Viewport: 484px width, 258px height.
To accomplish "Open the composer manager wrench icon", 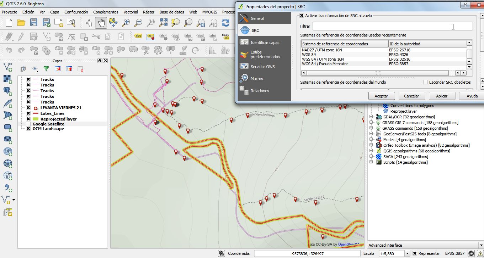I will click(x=71, y=23).
